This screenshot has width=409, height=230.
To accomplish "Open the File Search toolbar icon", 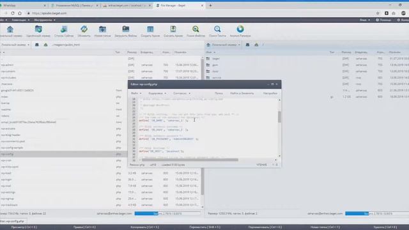I will 196,29.
